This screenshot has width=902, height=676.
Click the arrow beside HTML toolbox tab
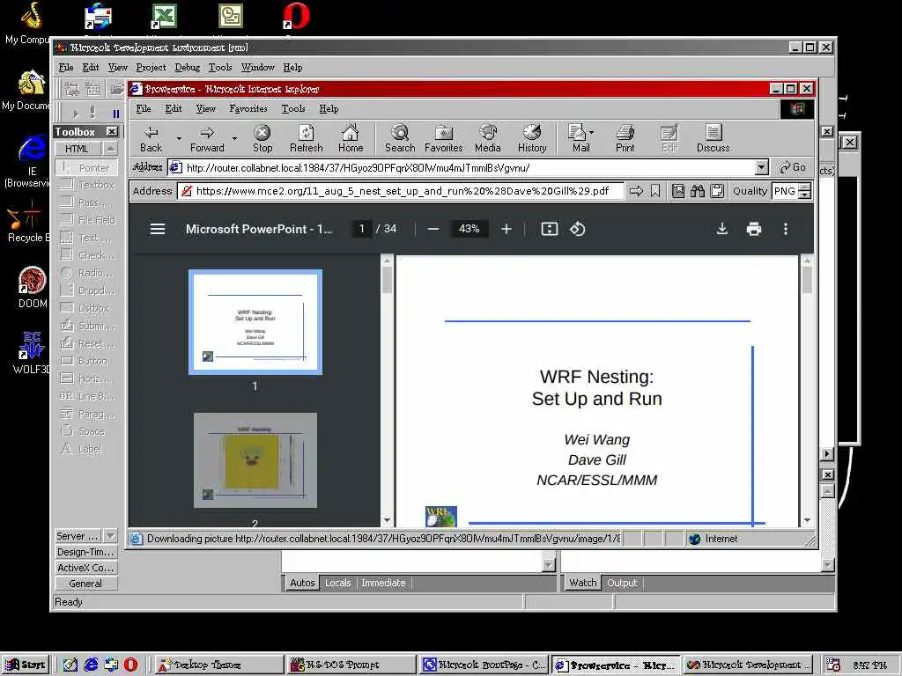(x=110, y=148)
